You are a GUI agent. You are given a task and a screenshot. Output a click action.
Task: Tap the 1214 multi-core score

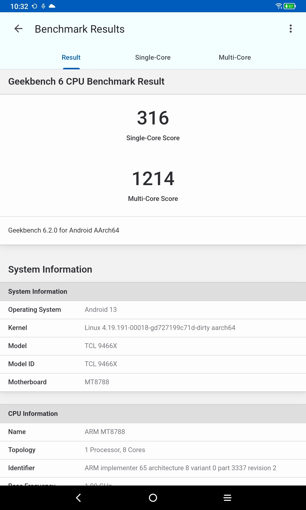153,178
